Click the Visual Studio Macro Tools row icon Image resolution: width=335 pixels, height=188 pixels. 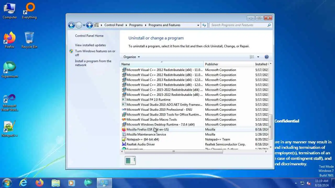(124, 120)
